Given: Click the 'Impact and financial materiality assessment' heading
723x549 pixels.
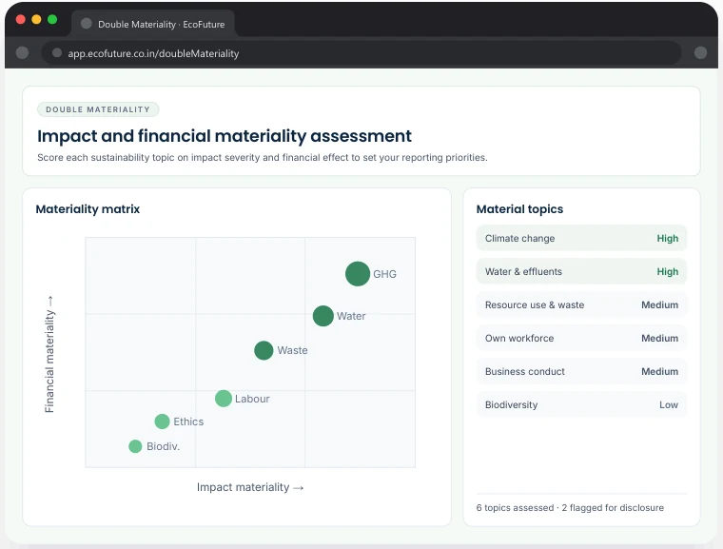Looking at the screenshot, I should 225,136.
